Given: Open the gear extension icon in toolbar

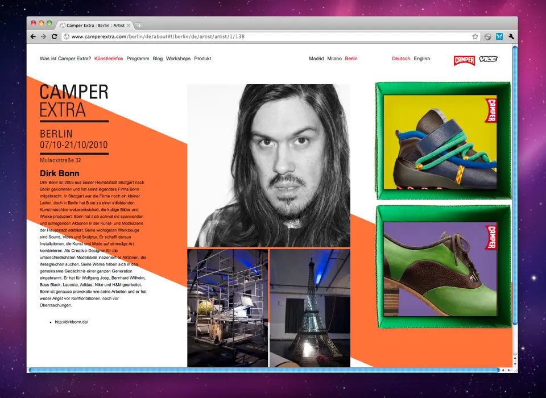Looking at the screenshot, I should click(x=487, y=36).
